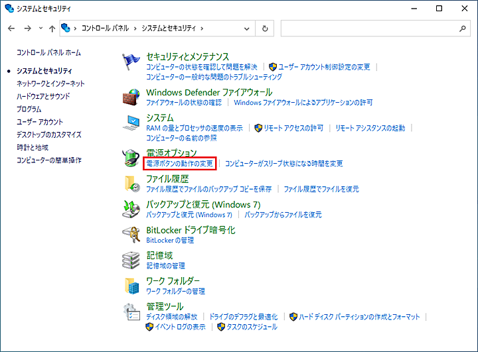
Task: Click the search box field
Action: 376,29
